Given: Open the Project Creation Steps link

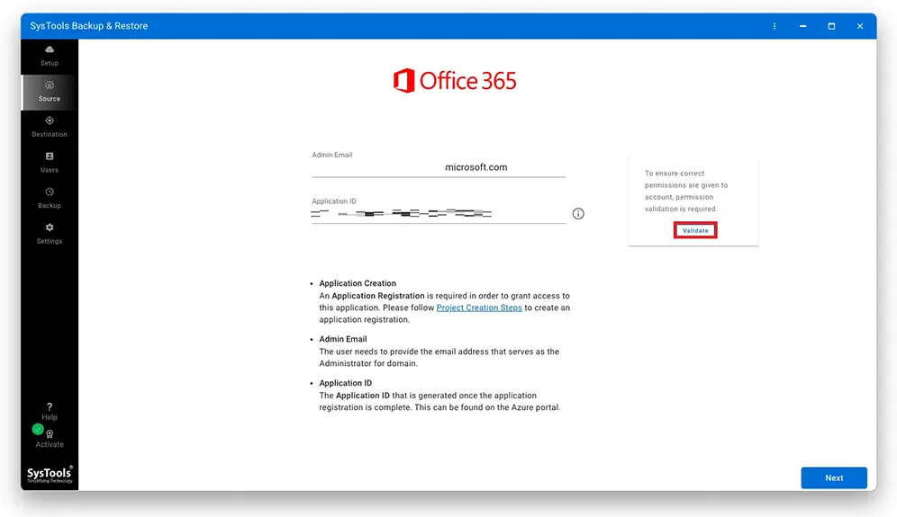Looking at the screenshot, I should click(x=479, y=308).
